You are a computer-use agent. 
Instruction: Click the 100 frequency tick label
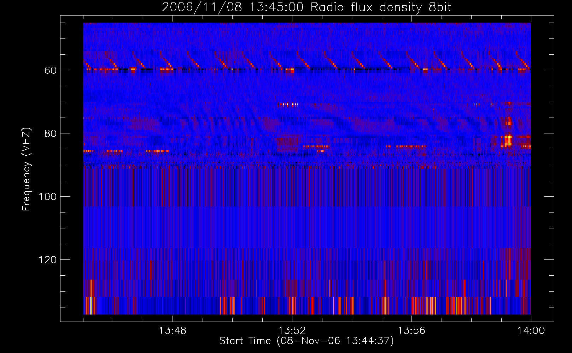pyautogui.click(x=48, y=197)
